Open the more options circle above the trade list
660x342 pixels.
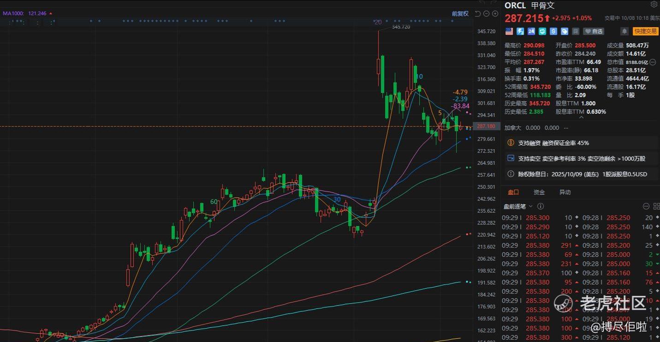click(x=645, y=206)
